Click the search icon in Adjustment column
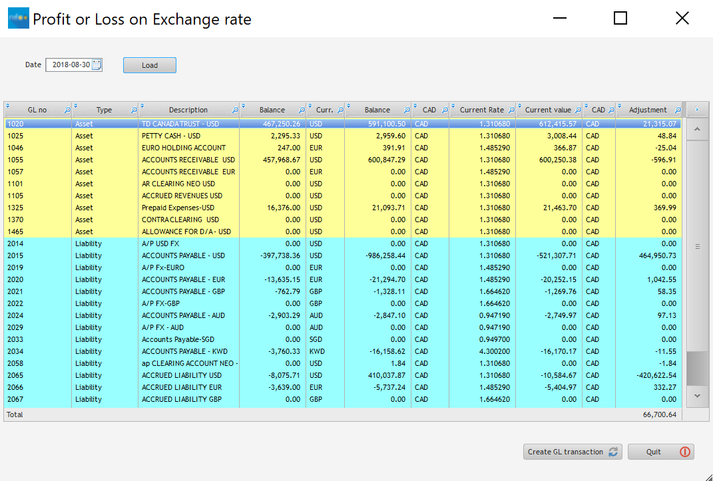Screen dimensions: 713x481 click(x=678, y=110)
